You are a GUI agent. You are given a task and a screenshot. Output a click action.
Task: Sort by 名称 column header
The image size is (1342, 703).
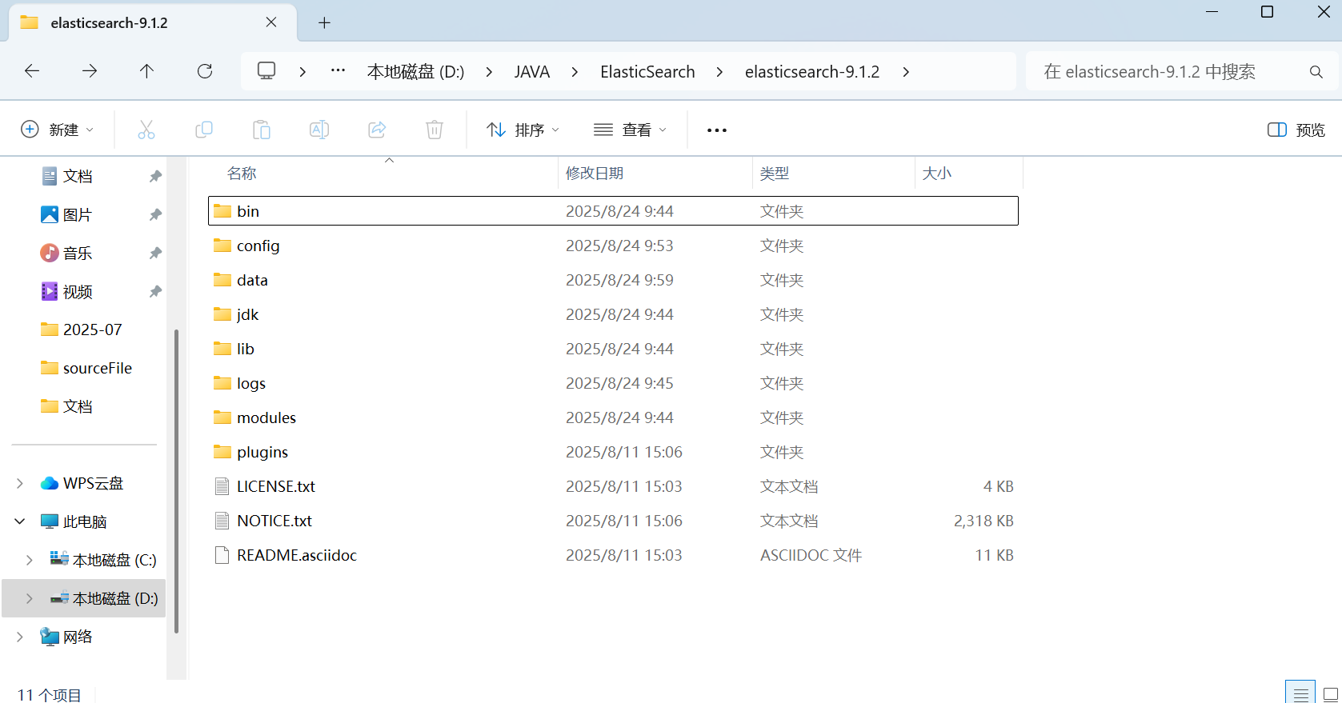coord(242,174)
